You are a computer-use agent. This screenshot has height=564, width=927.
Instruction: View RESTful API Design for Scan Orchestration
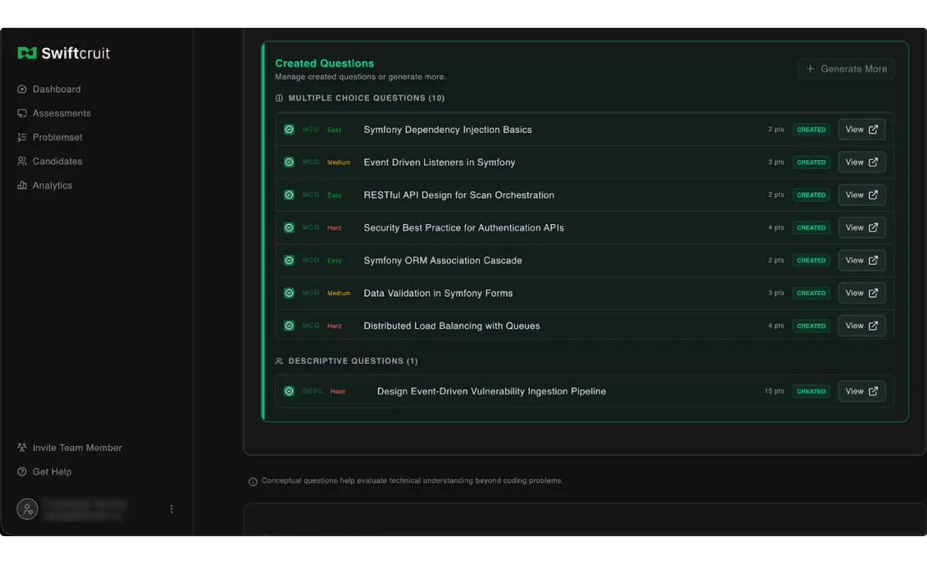click(x=861, y=195)
